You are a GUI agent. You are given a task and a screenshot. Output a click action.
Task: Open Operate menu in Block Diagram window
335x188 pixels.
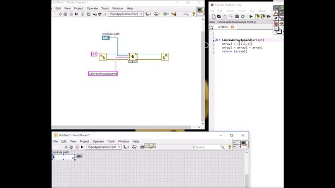pos(92,8)
